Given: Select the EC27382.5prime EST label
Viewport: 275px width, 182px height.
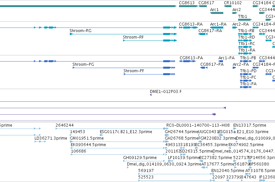Looking at the screenshot, I should [216, 158].
